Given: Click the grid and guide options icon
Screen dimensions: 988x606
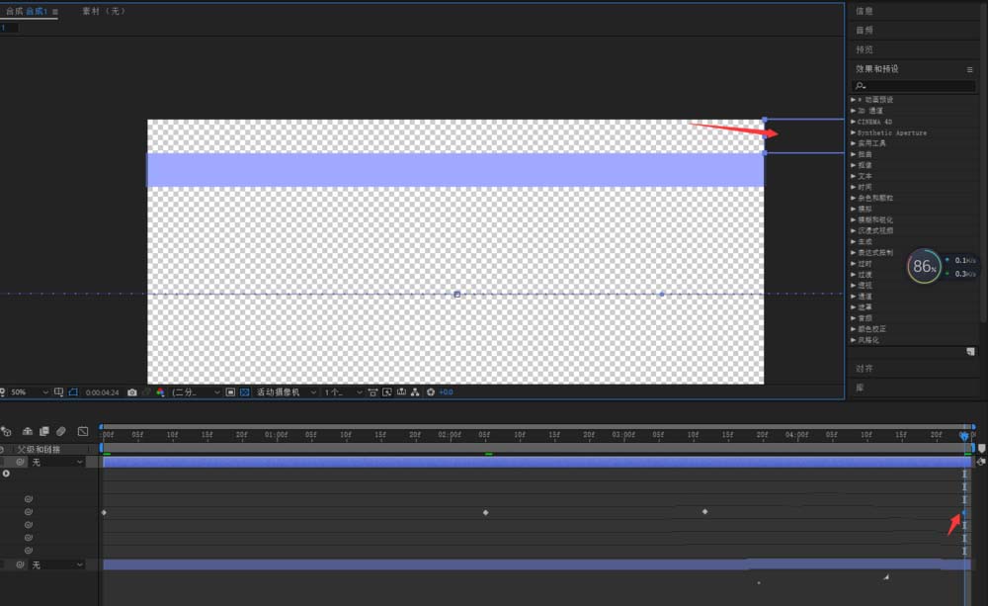Looking at the screenshot, I should [x=58, y=392].
